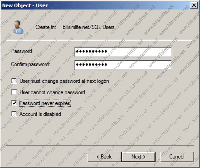Image resolution: width=200 pixels, height=168 pixels.
Task: Tick the 'User cannot change password' checkbox box
Action: pos(15,92)
